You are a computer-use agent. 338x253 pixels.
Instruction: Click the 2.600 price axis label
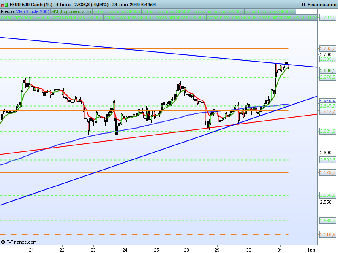coord(326,153)
